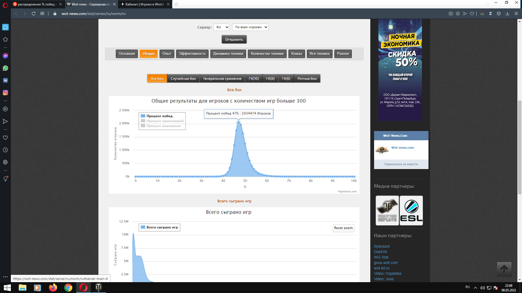Open Settings gear in sidebar
This screenshot has width=522, height=293.
tap(5, 162)
